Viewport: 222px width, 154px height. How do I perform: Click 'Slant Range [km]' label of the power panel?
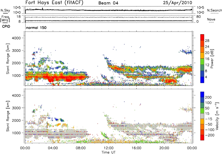8,59
